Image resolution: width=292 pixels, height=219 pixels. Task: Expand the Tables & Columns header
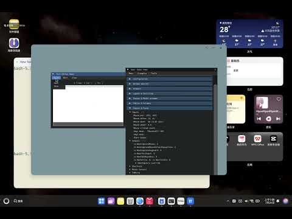tap(170, 103)
